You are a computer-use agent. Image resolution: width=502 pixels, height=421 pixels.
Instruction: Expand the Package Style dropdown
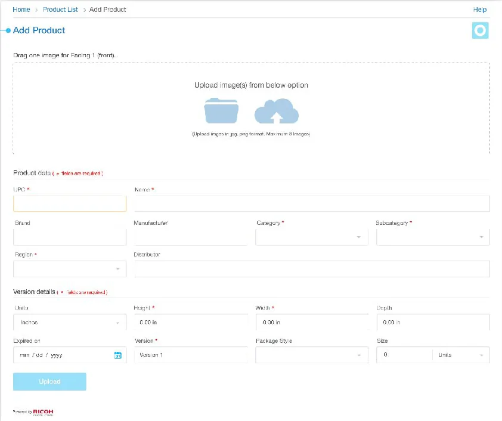click(x=312, y=355)
